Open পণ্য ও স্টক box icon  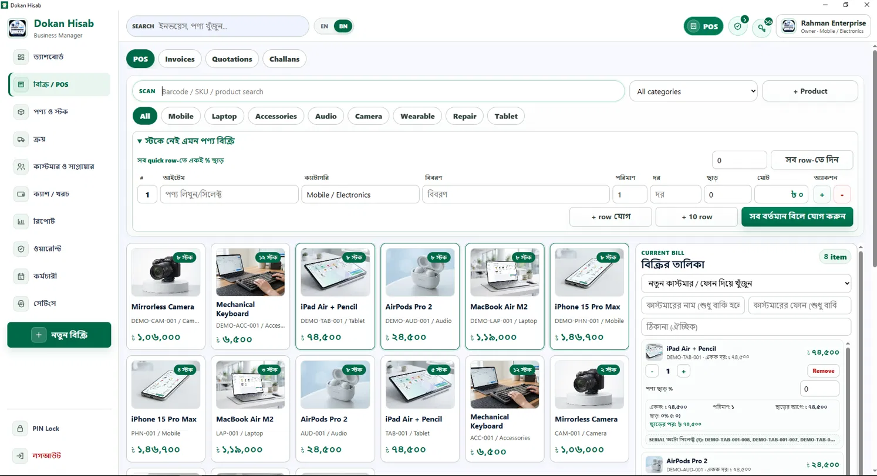tap(21, 111)
